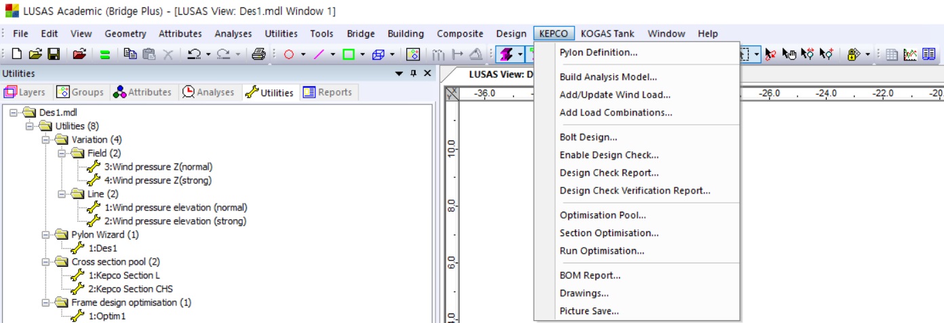Select Run Optimisation in the KEPCO menu
944x323 pixels.
point(602,251)
